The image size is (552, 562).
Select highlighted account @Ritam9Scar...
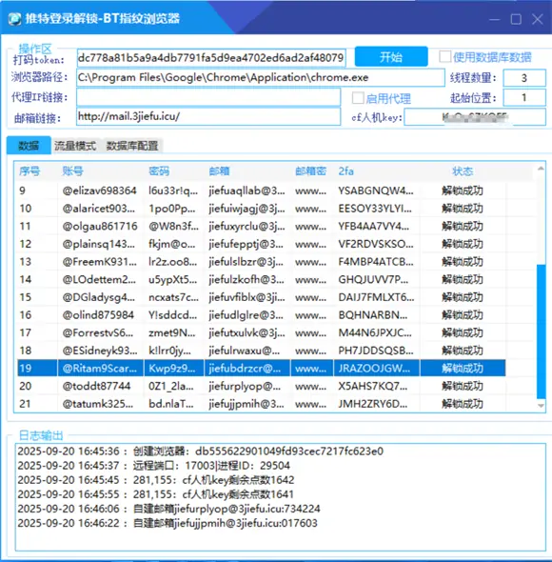[99, 369]
